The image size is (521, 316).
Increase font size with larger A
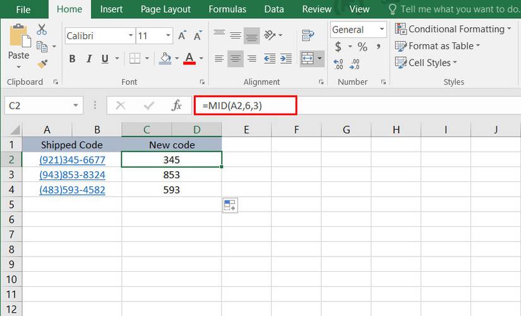[x=183, y=35]
